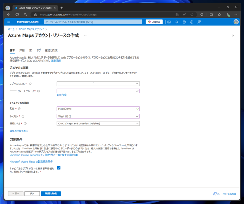Open the Azure portal hamburger menu
The width and height of the screenshot is (244, 204).
coord(9,22)
